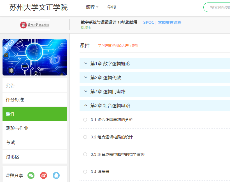The height and width of the screenshot is (182, 230).
Task: Click the Wenzheng College logo
Action: tap(35, 25)
